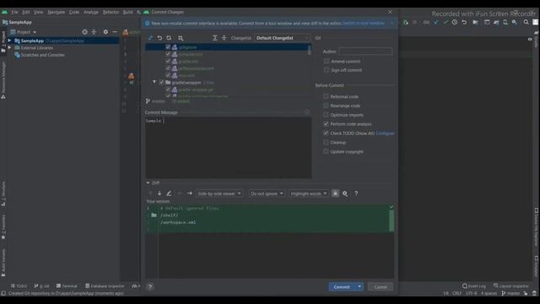Open the Navigate menu
Image resolution: width=540 pixels, height=304 pixels.
click(57, 12)
